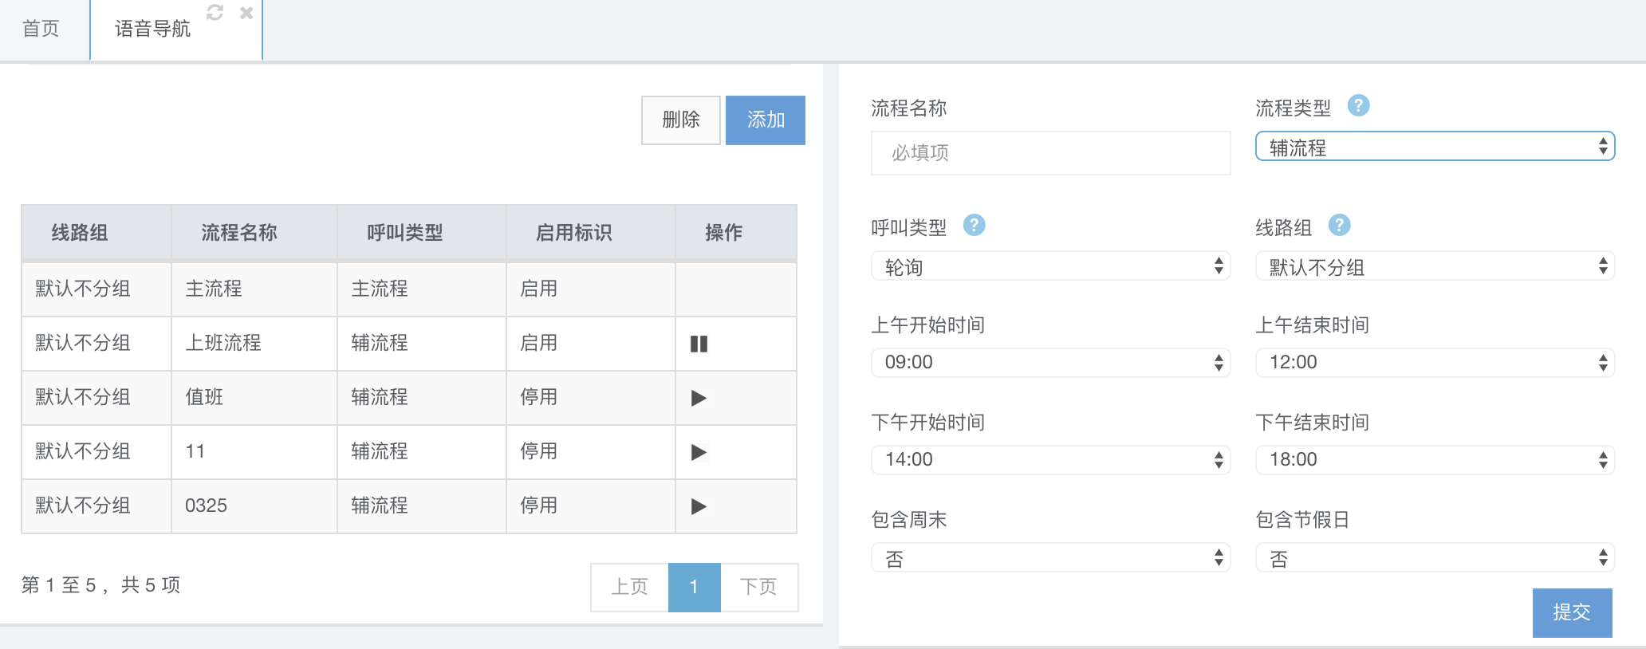The image size is (1646, 649).
Task: Expand the 呼叫类型 轮询 dropdown
Action: click(1050, 266)
